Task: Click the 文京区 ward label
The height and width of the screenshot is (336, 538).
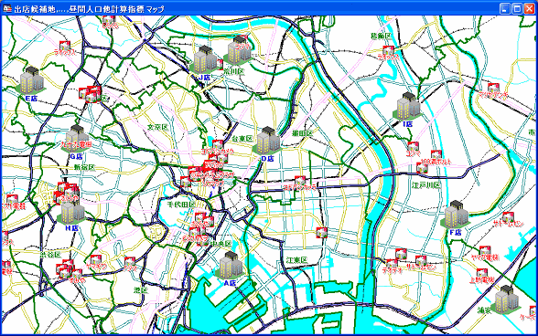Action: (158, 127)
